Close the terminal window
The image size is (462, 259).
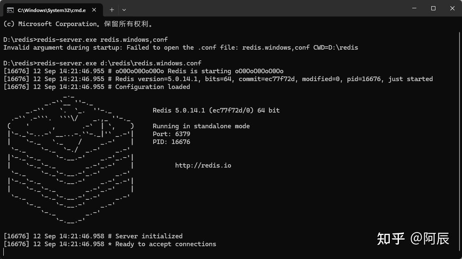[x=452, y=8]
